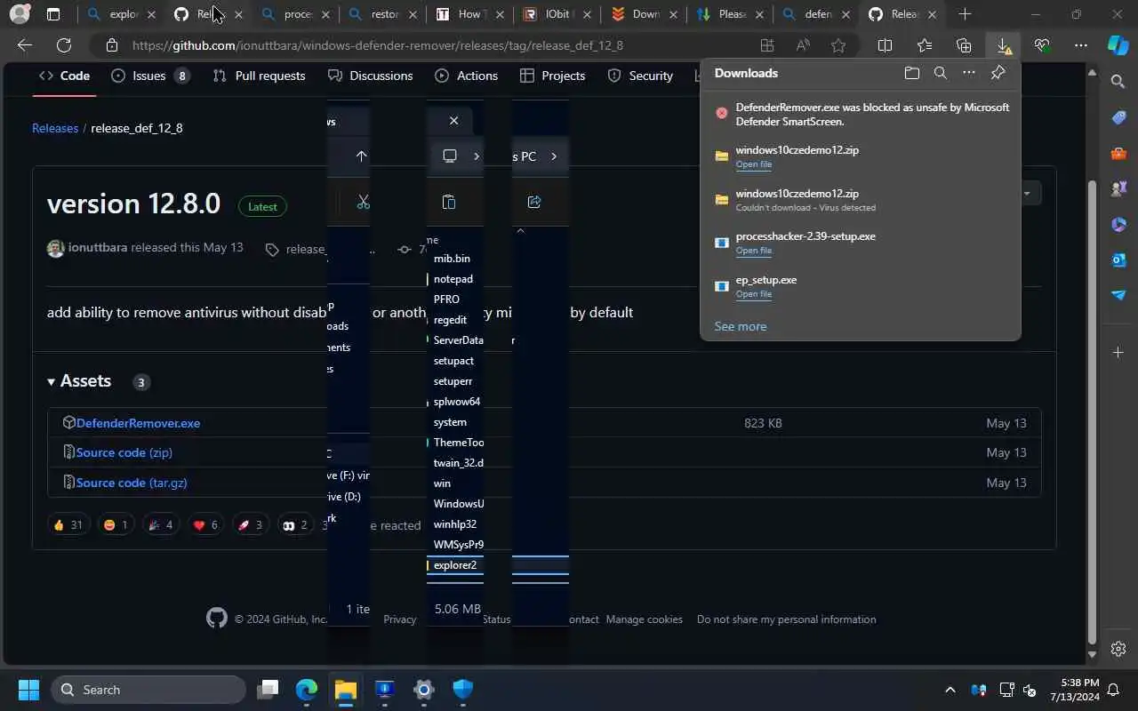This screenshot has width=1138, height=711.
Task: Click the Paste icon in File Explorer
Action: coord(448,202)
